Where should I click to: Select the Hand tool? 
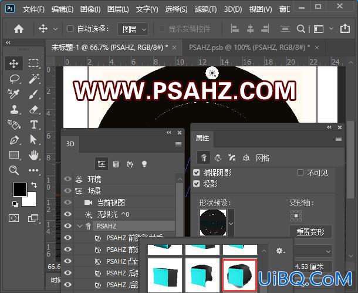33,155
